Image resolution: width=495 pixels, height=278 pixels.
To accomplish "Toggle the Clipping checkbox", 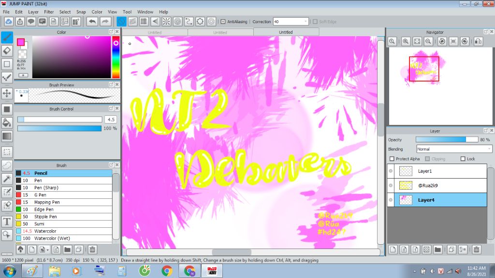I will [x=427, y=158].
